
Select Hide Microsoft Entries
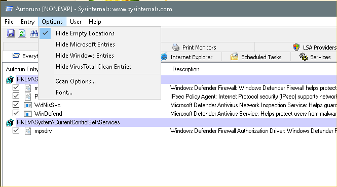pyautogui.click(x=99, y=44)
